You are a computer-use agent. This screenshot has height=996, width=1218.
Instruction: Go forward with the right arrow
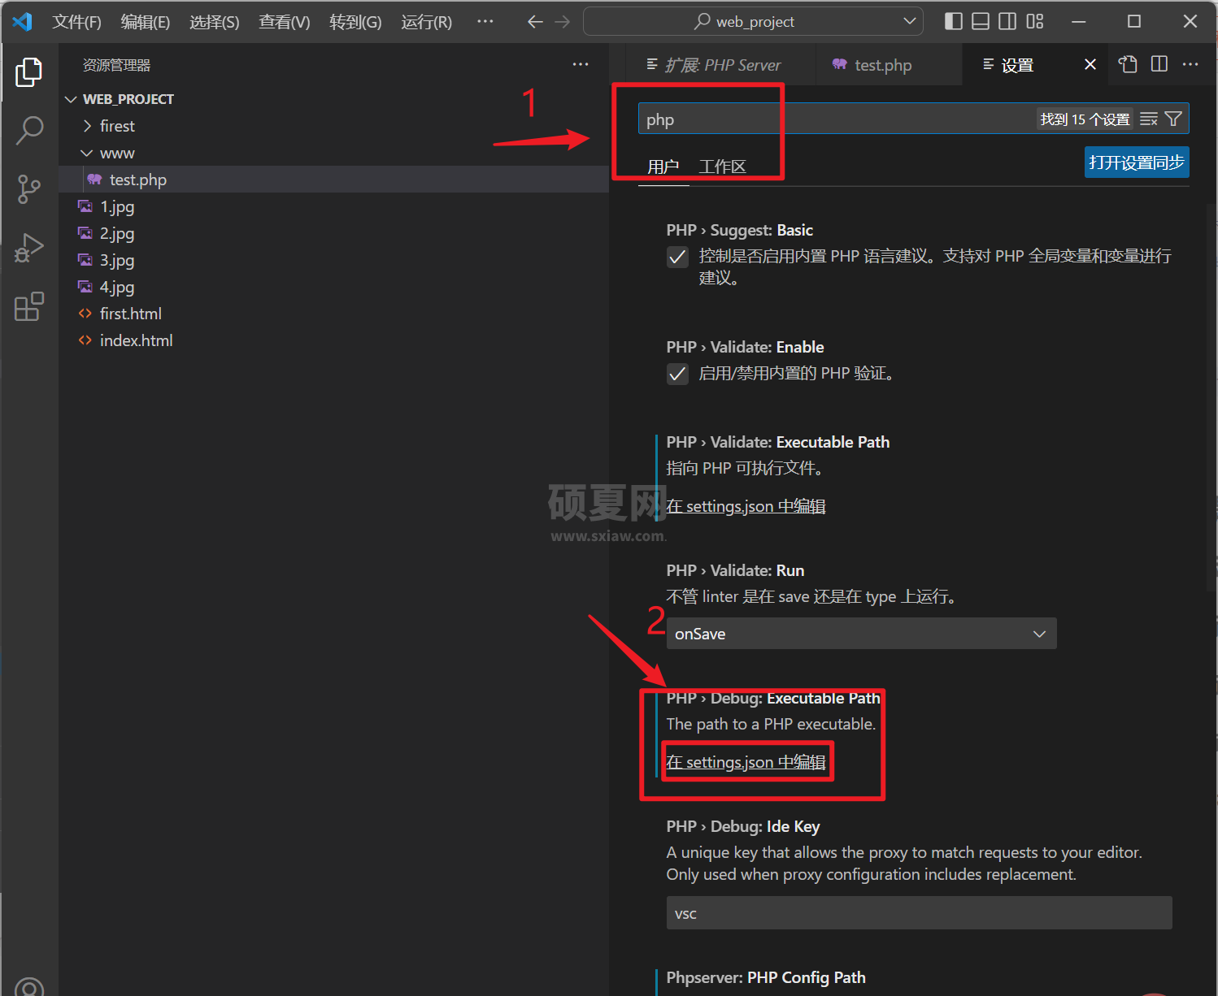[x=563, y=22]
